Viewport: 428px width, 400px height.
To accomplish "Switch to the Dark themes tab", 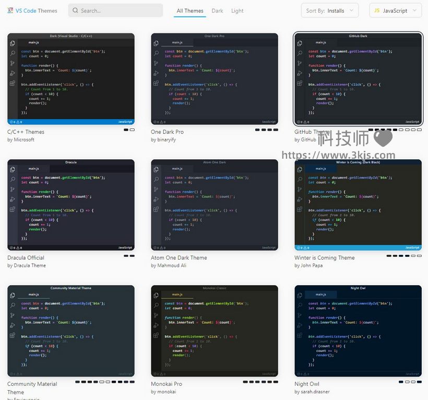I will [217, 10].
